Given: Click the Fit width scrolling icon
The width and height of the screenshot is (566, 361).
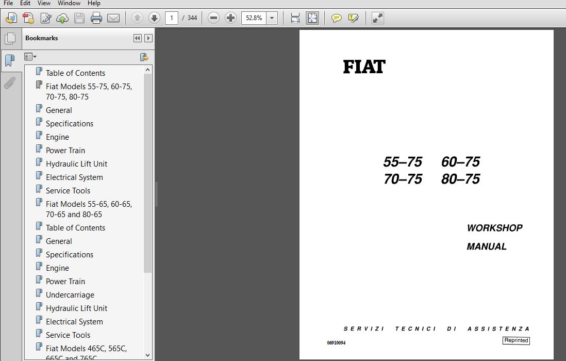Looking at the screenshot, I should (295, 18).
